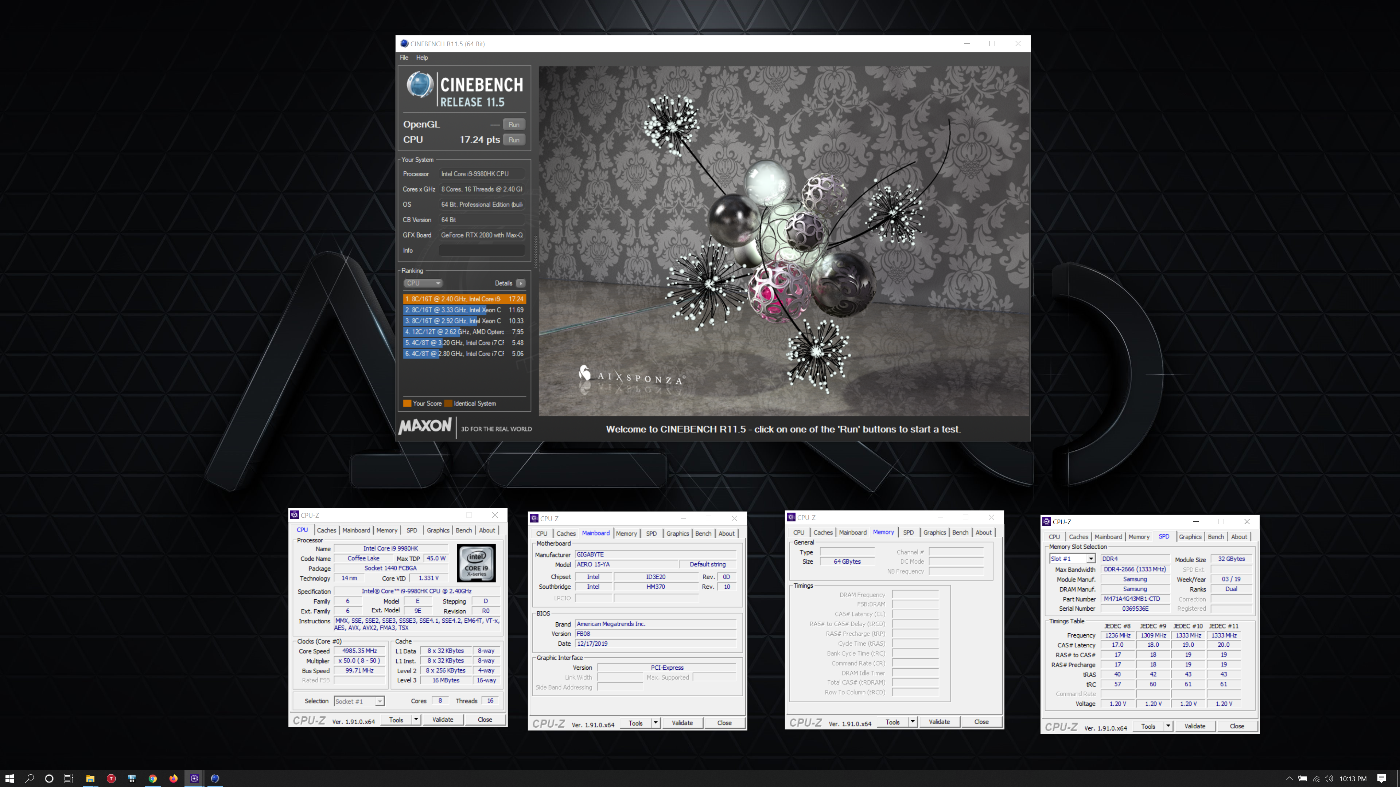This screenshot has height=787, width=1400.
Task: Open Ranking Details arrow in Cinebench
Action: click(x=521, y=283)
